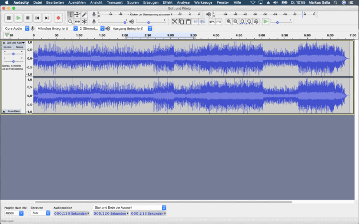The image size is (359, 224).
Task: Silence the selected audio
Action: pos(202,22)
